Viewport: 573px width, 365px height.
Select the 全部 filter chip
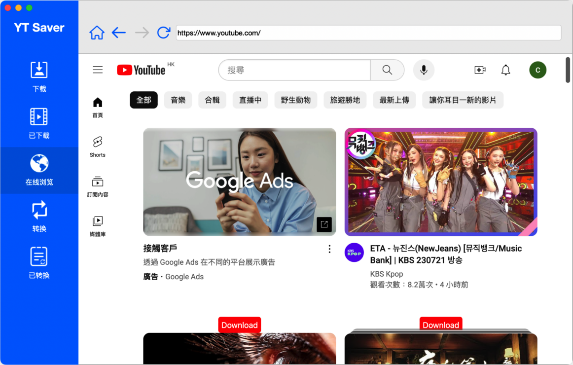[143, 100]
